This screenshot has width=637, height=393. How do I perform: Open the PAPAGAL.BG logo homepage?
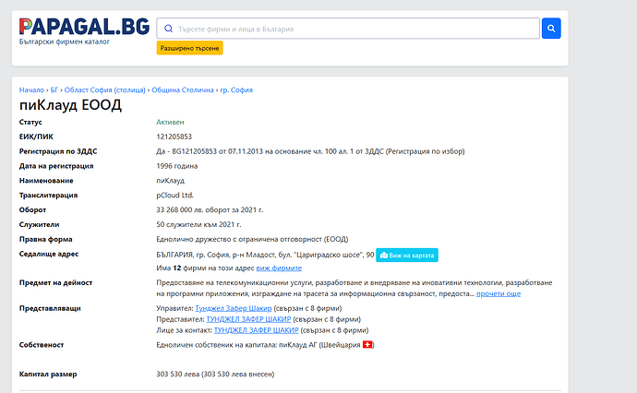84,27
